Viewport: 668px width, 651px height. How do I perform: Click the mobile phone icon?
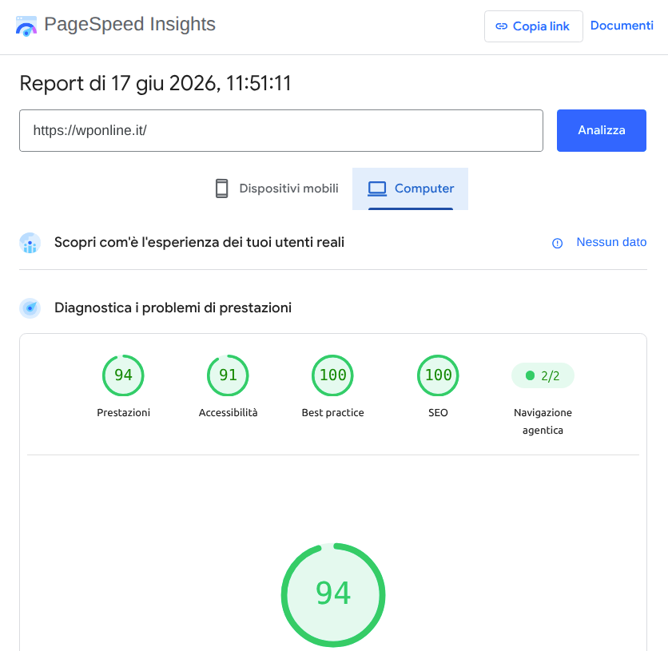221,189
